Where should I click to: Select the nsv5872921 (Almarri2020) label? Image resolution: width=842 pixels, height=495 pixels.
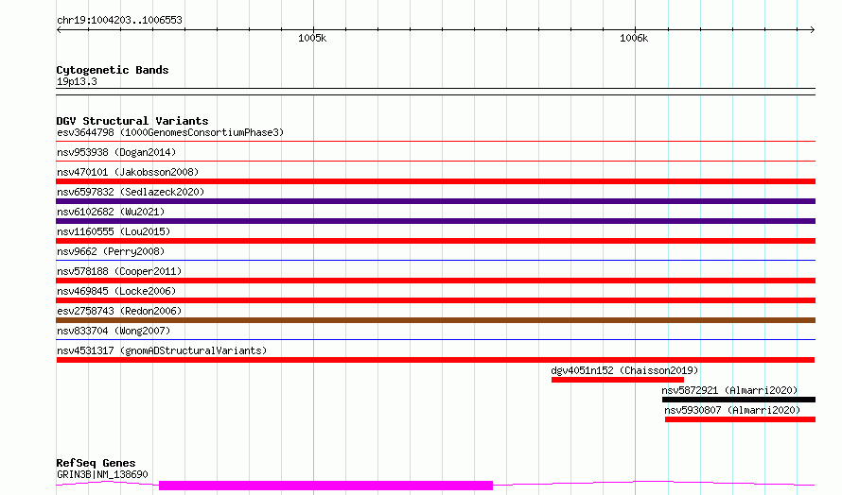point(729,390)
